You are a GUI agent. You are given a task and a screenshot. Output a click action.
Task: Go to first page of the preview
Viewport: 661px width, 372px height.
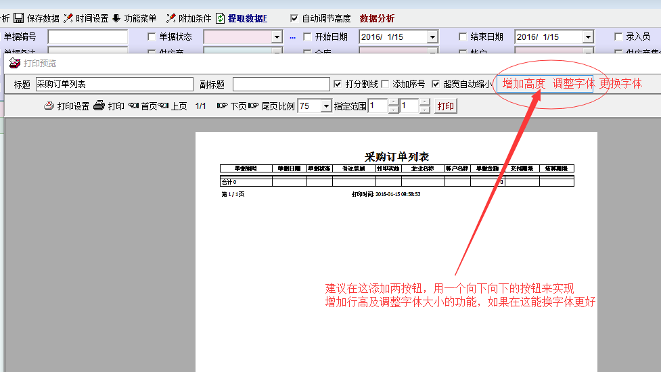pyautogui.click(x=133, y=106)
